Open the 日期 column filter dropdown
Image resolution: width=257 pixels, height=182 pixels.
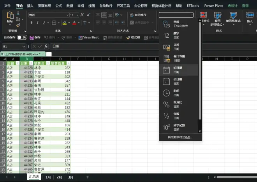point(31,63)
